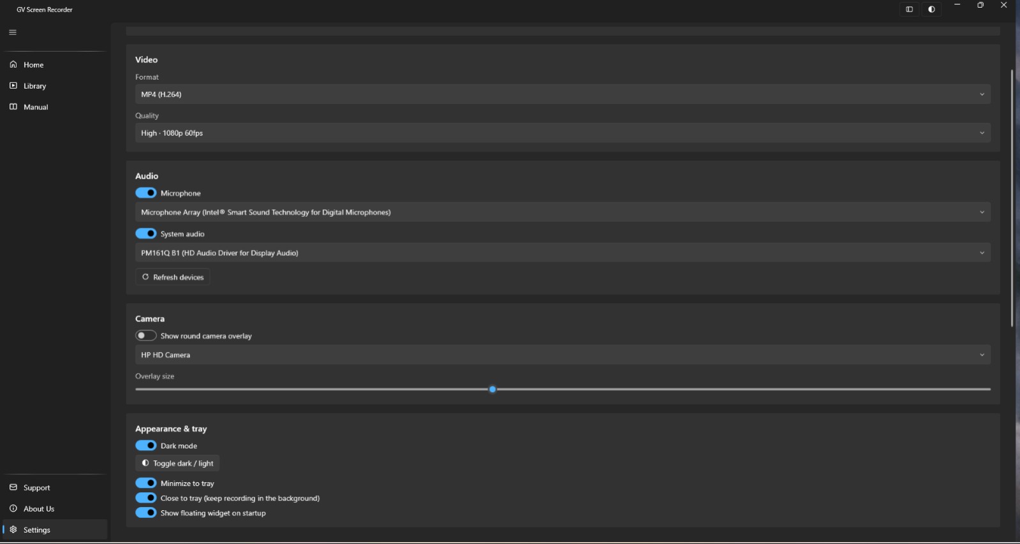
Task: Click the Audio section heading
Action: (x=147, y=175)
